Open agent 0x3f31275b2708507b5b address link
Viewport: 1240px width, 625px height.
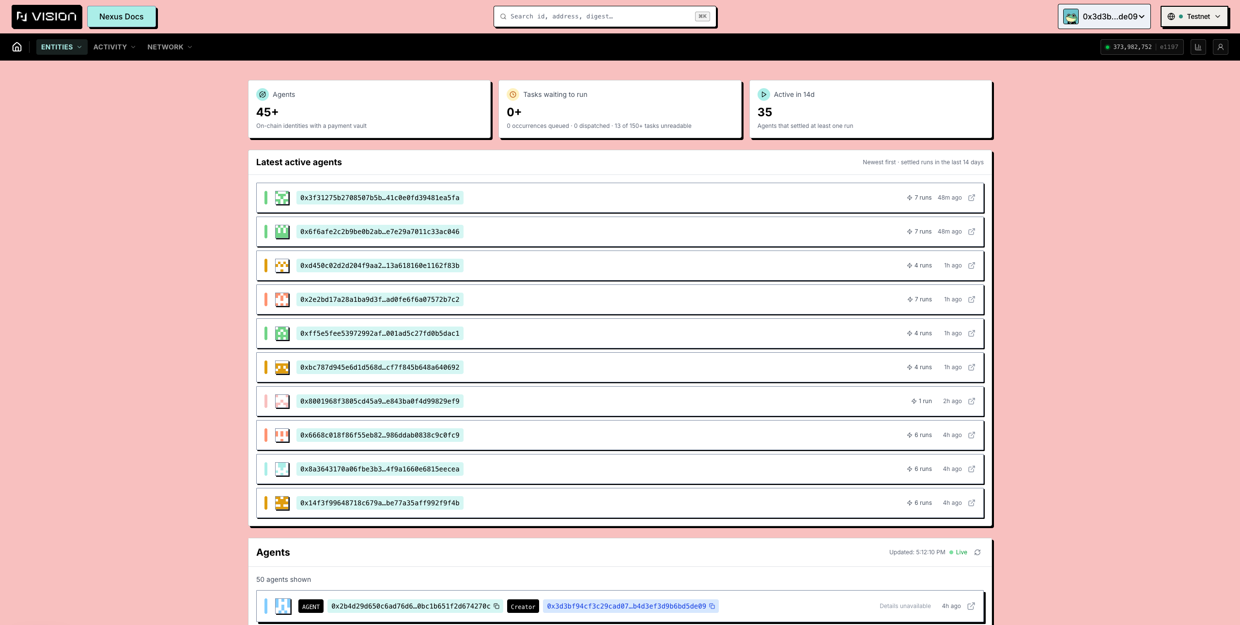point(380,198)
